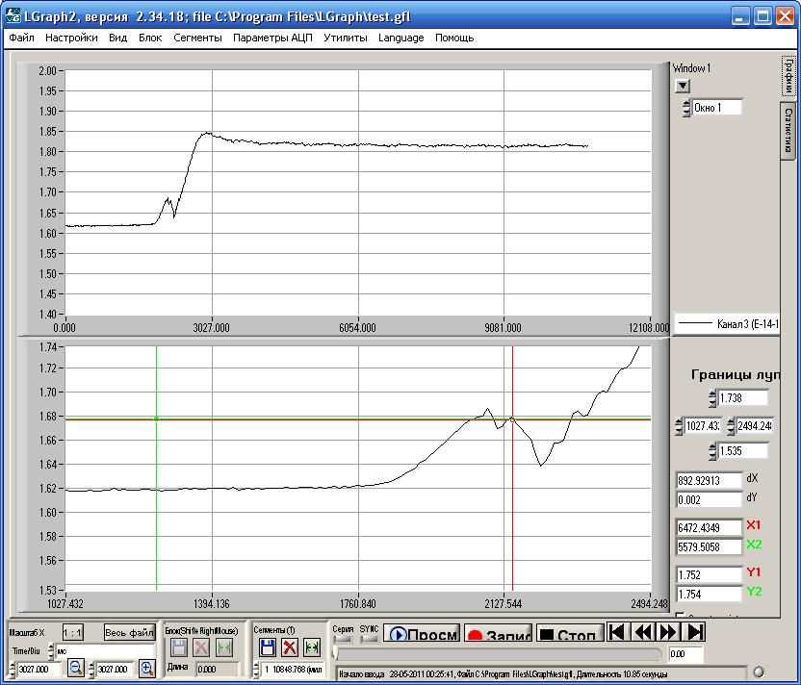Click the playback position slider handle
801x685 pixels.
pyautogui.click(x=334, y=653)
